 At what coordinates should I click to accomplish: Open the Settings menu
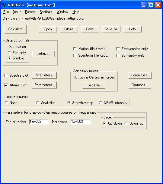(46, 12)
